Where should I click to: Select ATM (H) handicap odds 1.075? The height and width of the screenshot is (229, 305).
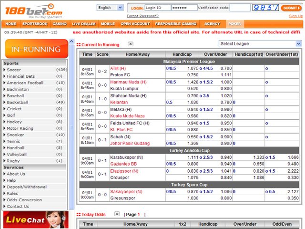pyautogui.click(x=193, y=68)
